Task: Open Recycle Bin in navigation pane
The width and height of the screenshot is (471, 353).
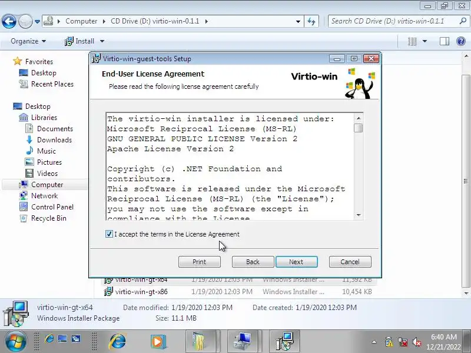Action: [49, 218]
